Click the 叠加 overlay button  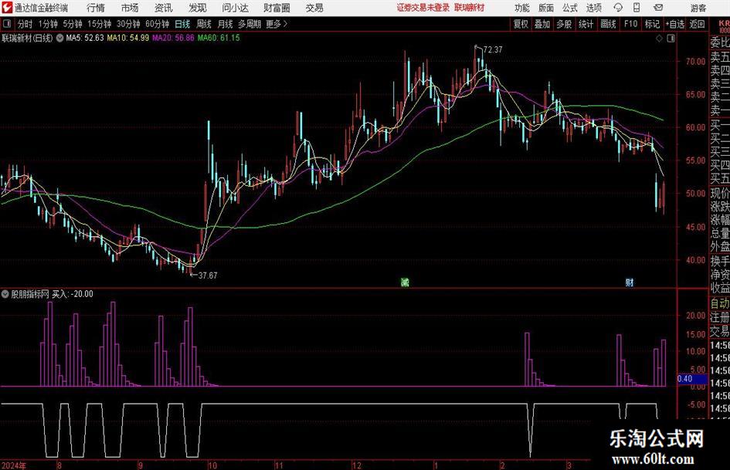pos(542,24)
